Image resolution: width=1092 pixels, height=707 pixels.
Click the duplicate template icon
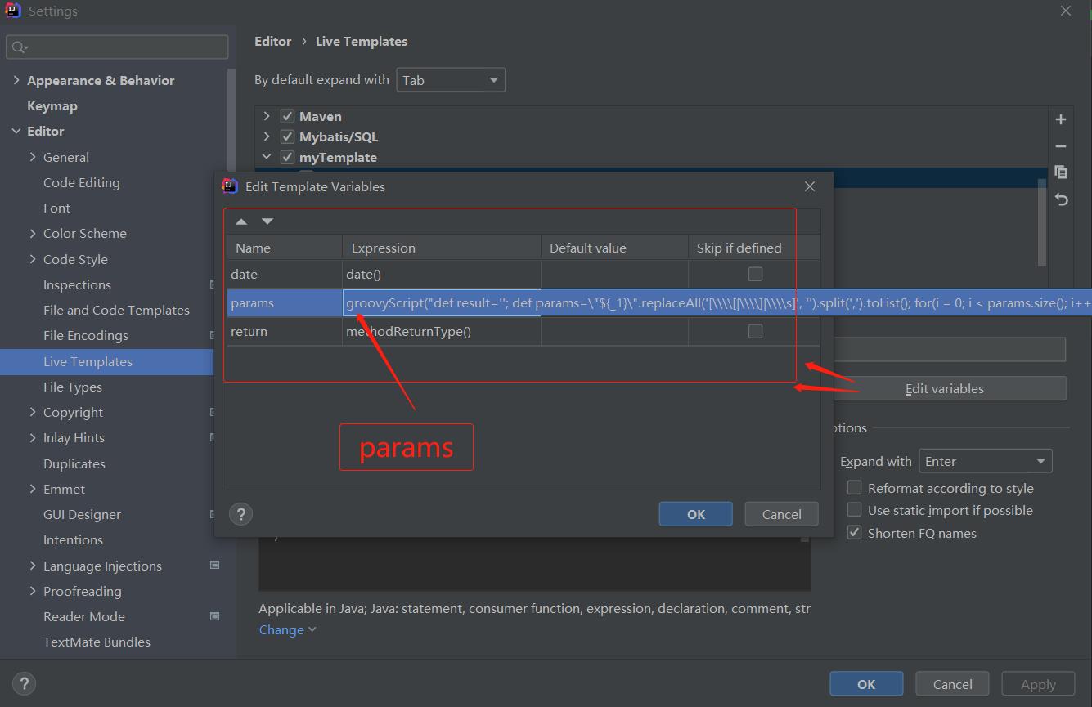[x=1061, y=172]
